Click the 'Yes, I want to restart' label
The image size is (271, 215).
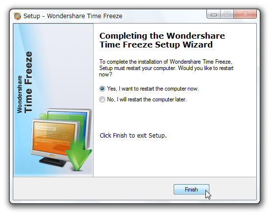click(x=153, y=89)
